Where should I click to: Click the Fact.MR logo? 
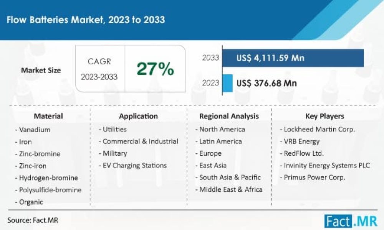point(351,221)
